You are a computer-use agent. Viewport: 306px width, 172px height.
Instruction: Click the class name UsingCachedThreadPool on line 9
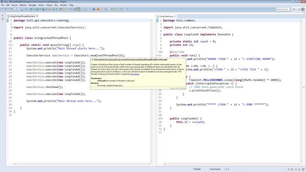click(51, 38)
